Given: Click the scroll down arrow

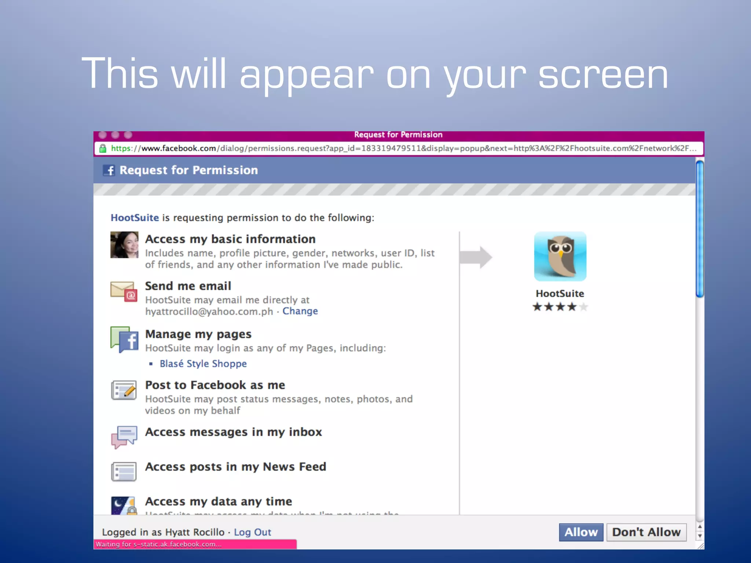Looking at the screenshot, I should click(700, 536).
